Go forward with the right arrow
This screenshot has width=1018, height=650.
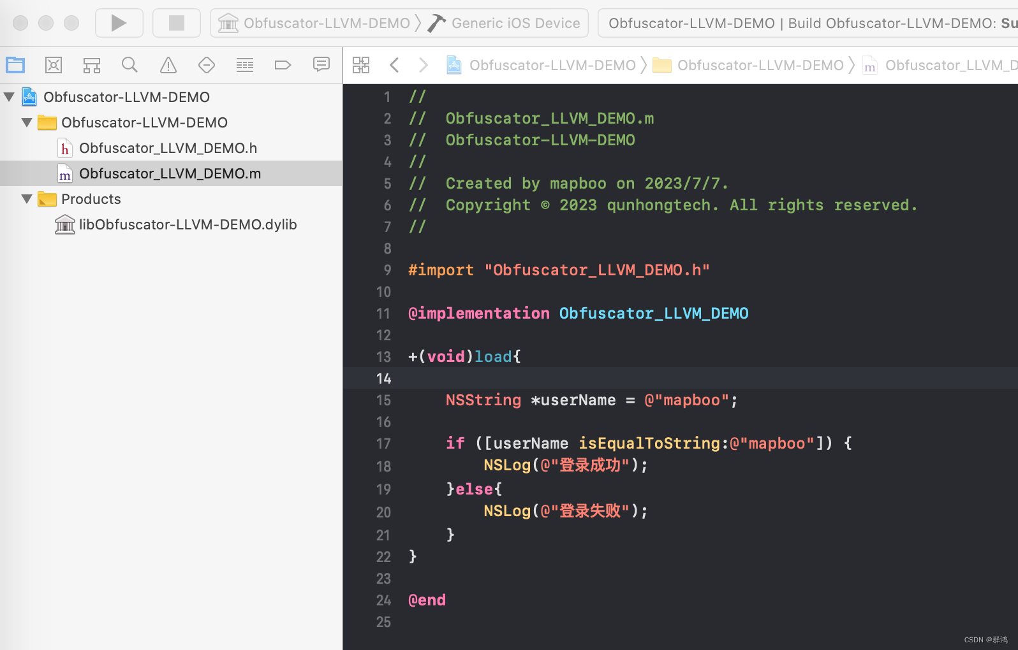(423, 64)
